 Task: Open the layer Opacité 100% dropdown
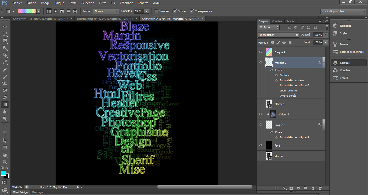tap(326, 35)
